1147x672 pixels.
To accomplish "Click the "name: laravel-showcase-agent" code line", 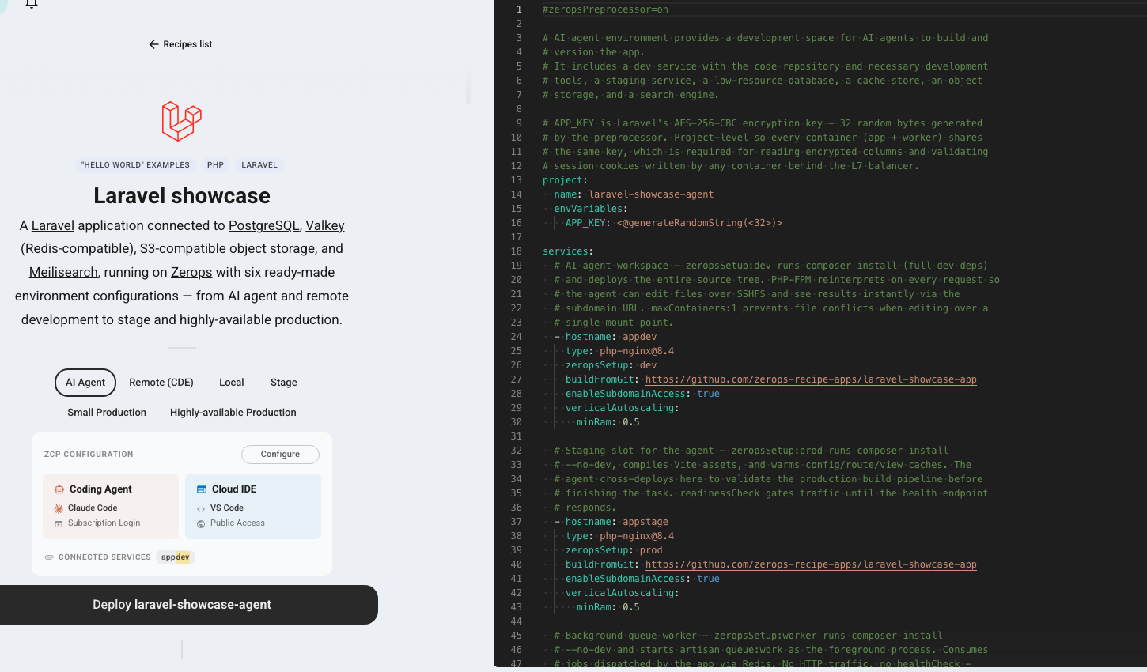I will pos(634,194).
